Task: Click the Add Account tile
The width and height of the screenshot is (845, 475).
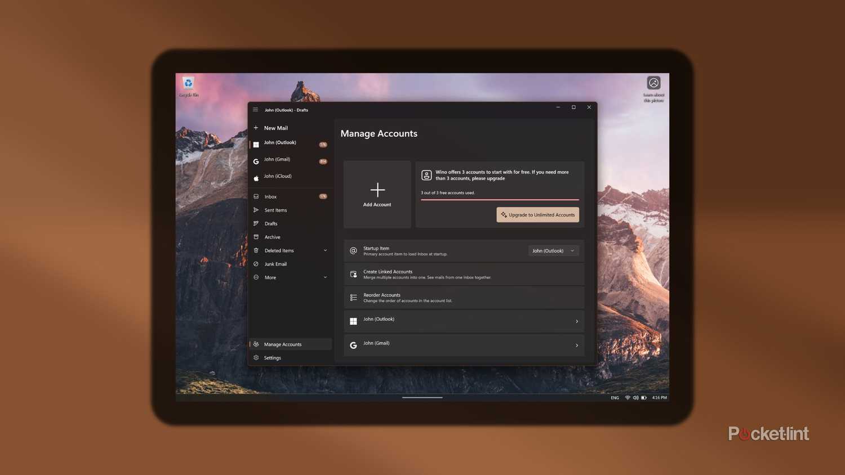Action: 377,194
